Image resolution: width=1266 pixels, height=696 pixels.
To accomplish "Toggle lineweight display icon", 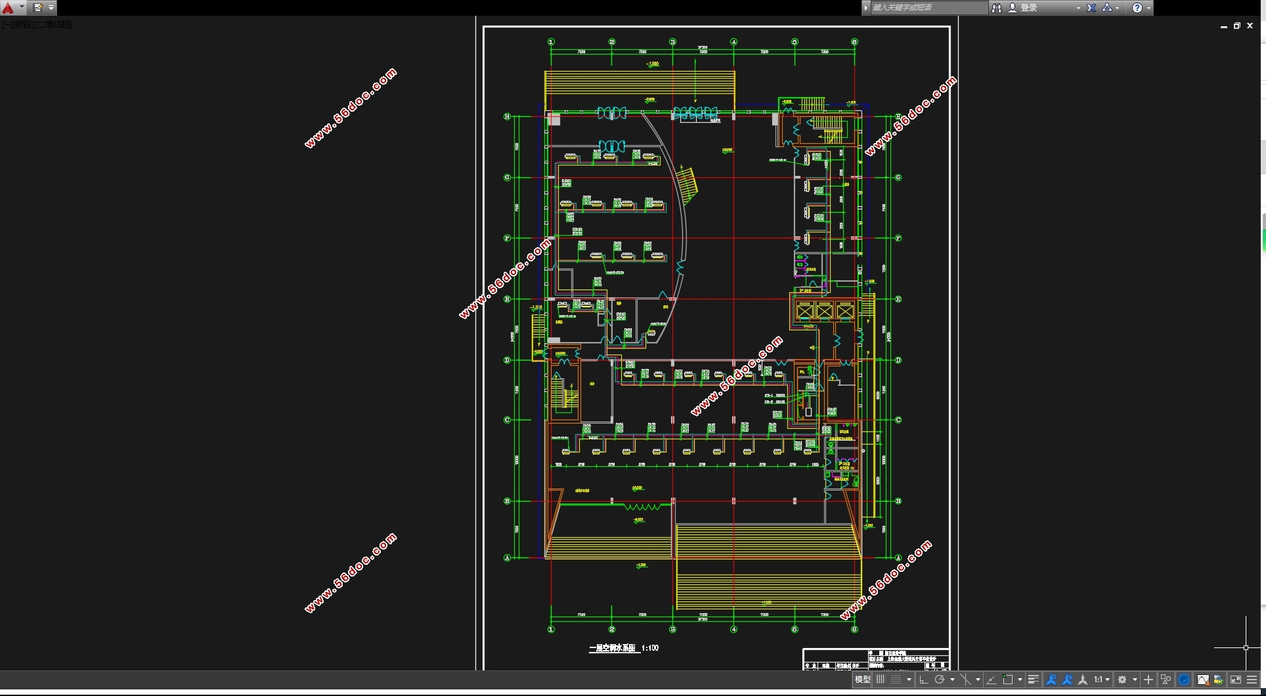I will (1033, 680).
